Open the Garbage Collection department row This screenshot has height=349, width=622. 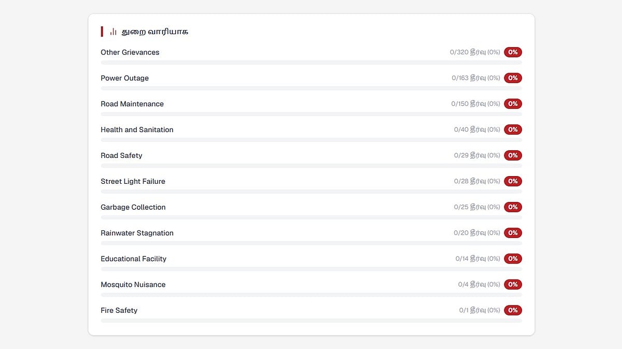[x=311, y=210]
